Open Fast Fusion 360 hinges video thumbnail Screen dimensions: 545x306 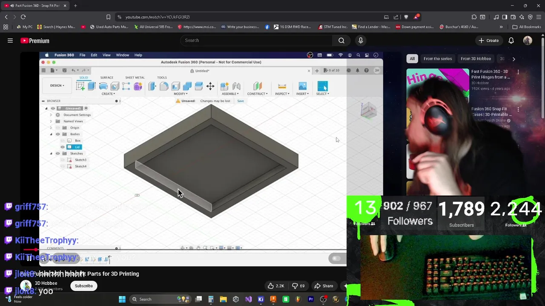438,86
